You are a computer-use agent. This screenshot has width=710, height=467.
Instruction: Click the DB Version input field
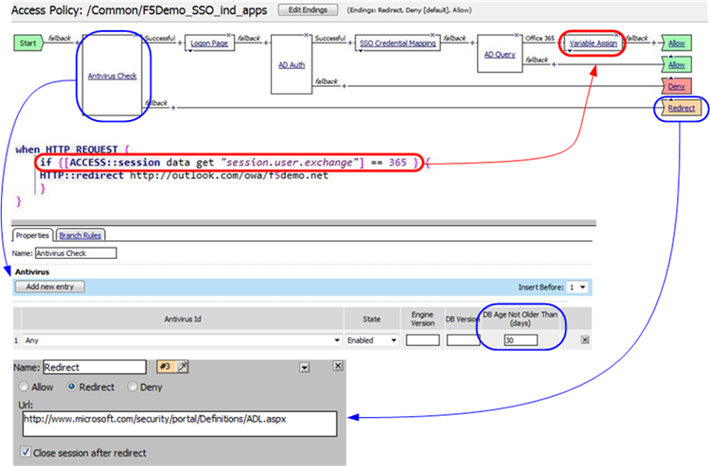(463, 340)
